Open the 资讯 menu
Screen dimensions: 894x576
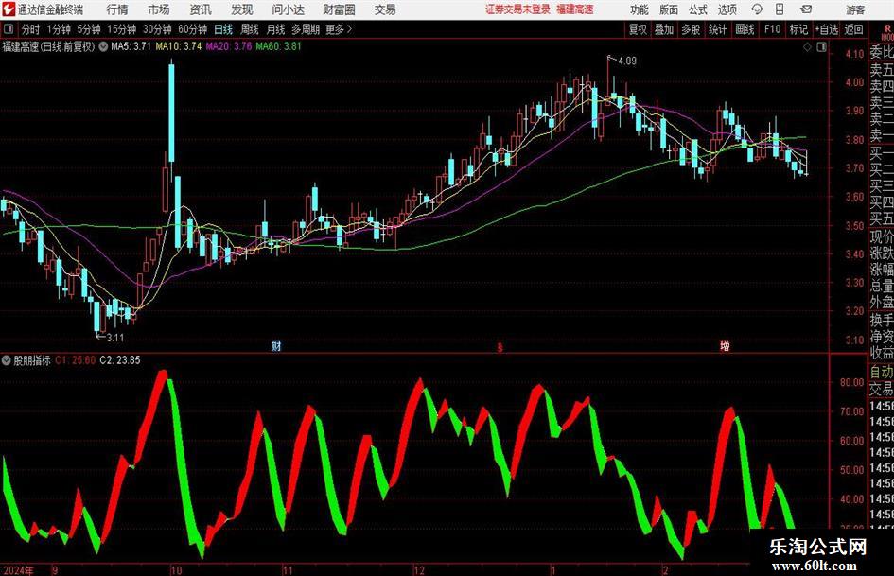click(x=201, y=9)
